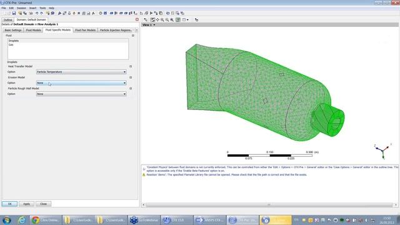Open the Particle Injection Regions tab
The height and width of the screenshot is (225, 400).
click(116, 30)
